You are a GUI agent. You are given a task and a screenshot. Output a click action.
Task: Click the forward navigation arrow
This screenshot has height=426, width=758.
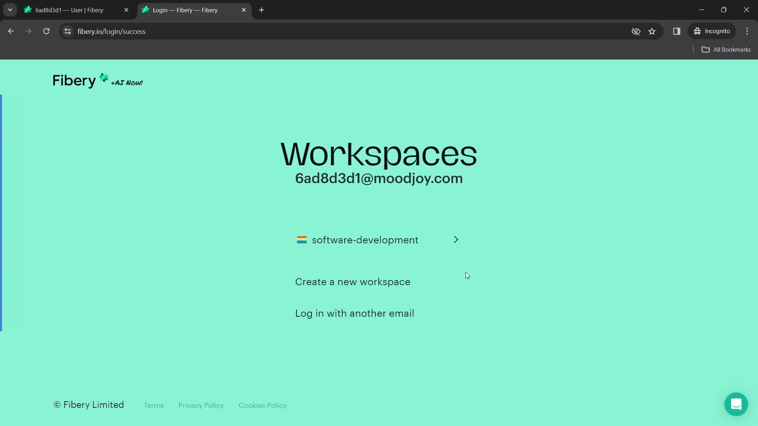28,31
